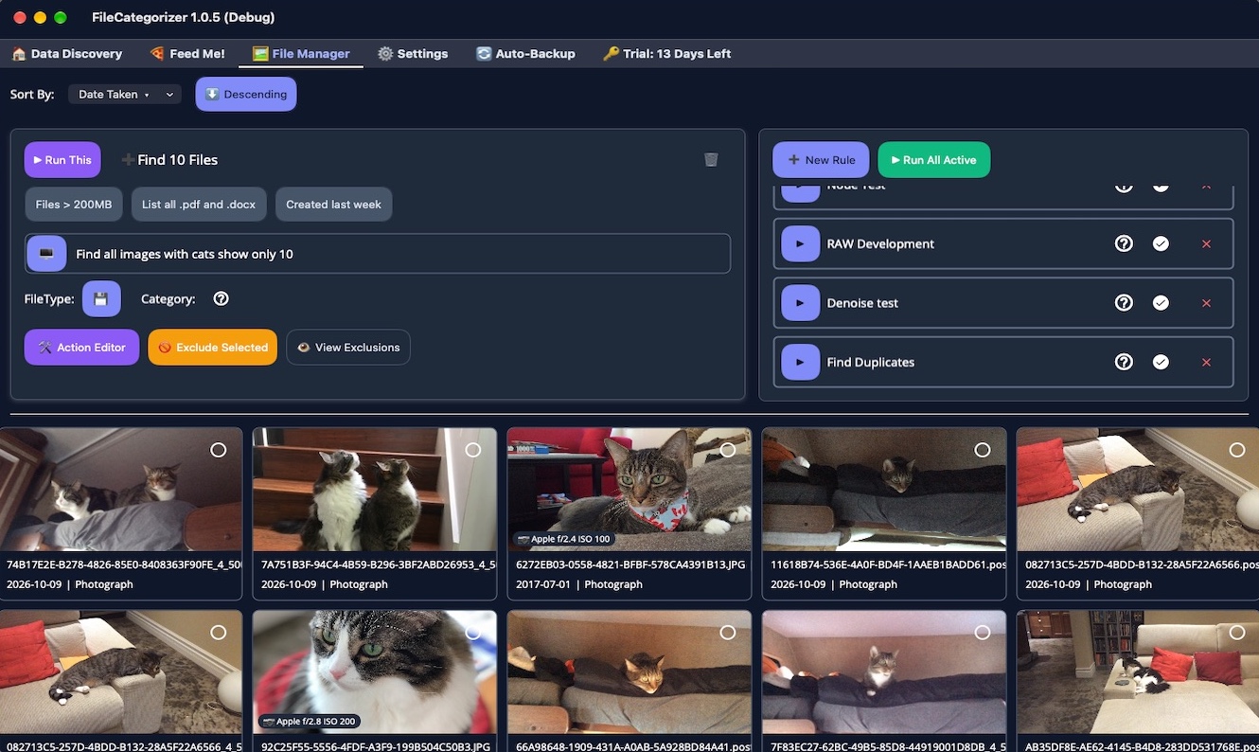The image size is (1259, 752).
Task: Toggle the active checkmark on RAW Development
Action: coord(1161,243)
